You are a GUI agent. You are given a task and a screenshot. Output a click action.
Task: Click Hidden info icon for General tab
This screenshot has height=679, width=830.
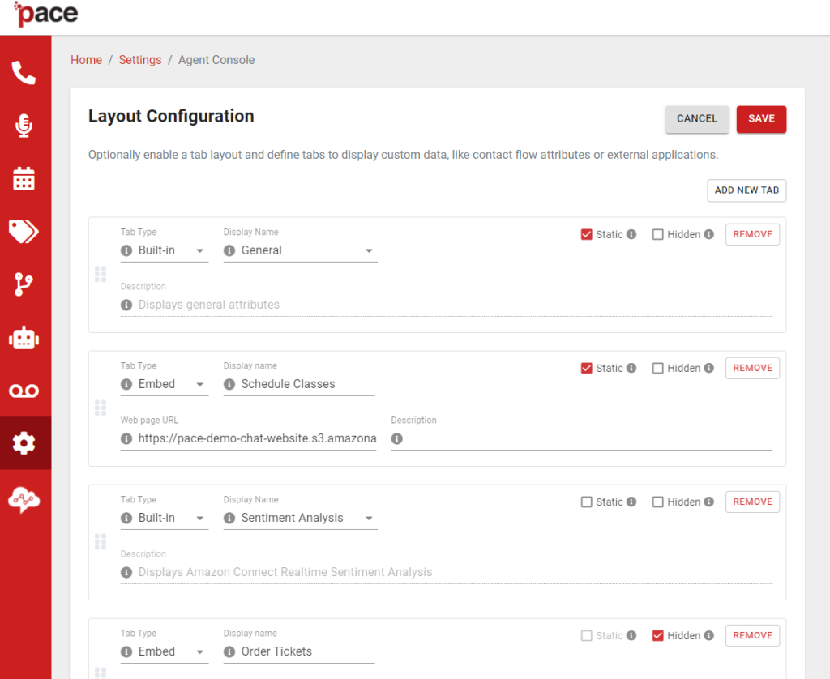[709, 234]
